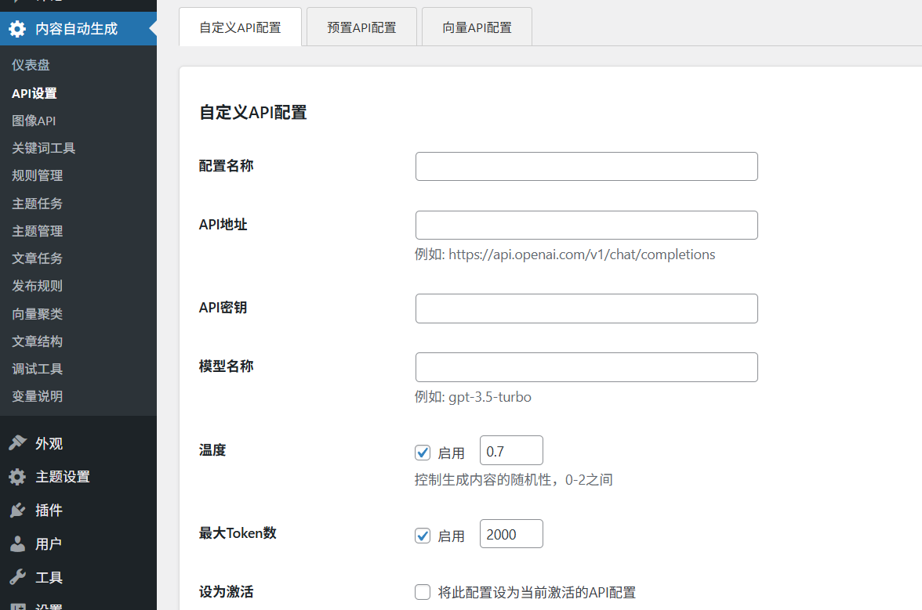Click the 主题设置 gear icon
The height and width of the screenshot is (610, 922).
coord(17,477)
